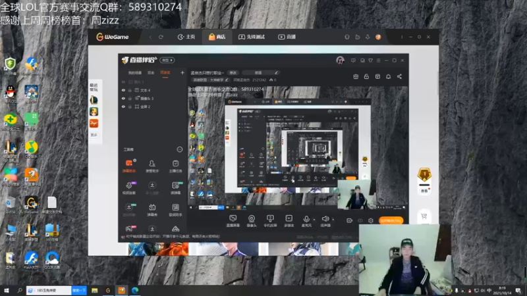Open first recent game thumbnail in WeGame sidebar
This screenshot has width=527, height=296.
[94, 100]
